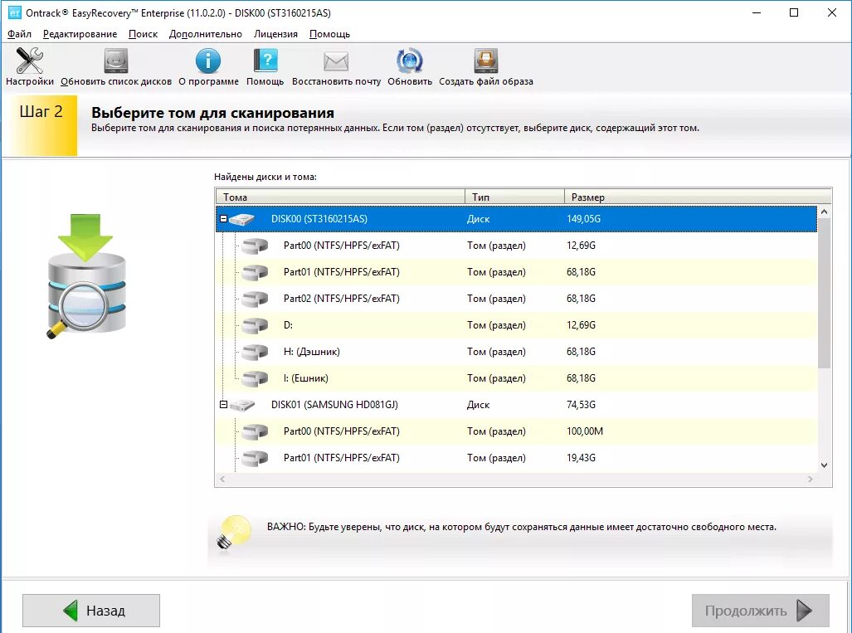
Task: Click the volume list vertical scrollbar thumb
Action: click(824, 294)
